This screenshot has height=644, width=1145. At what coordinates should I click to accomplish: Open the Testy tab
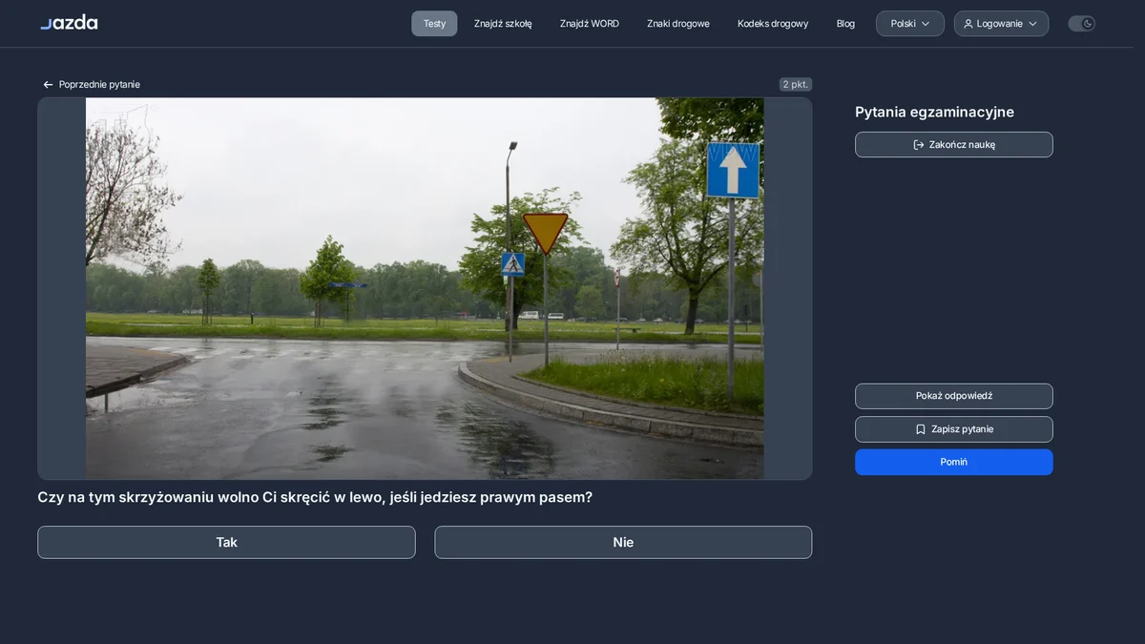(x=434, y=24)
